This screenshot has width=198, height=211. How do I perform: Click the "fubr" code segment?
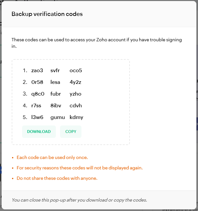(56, 94)
